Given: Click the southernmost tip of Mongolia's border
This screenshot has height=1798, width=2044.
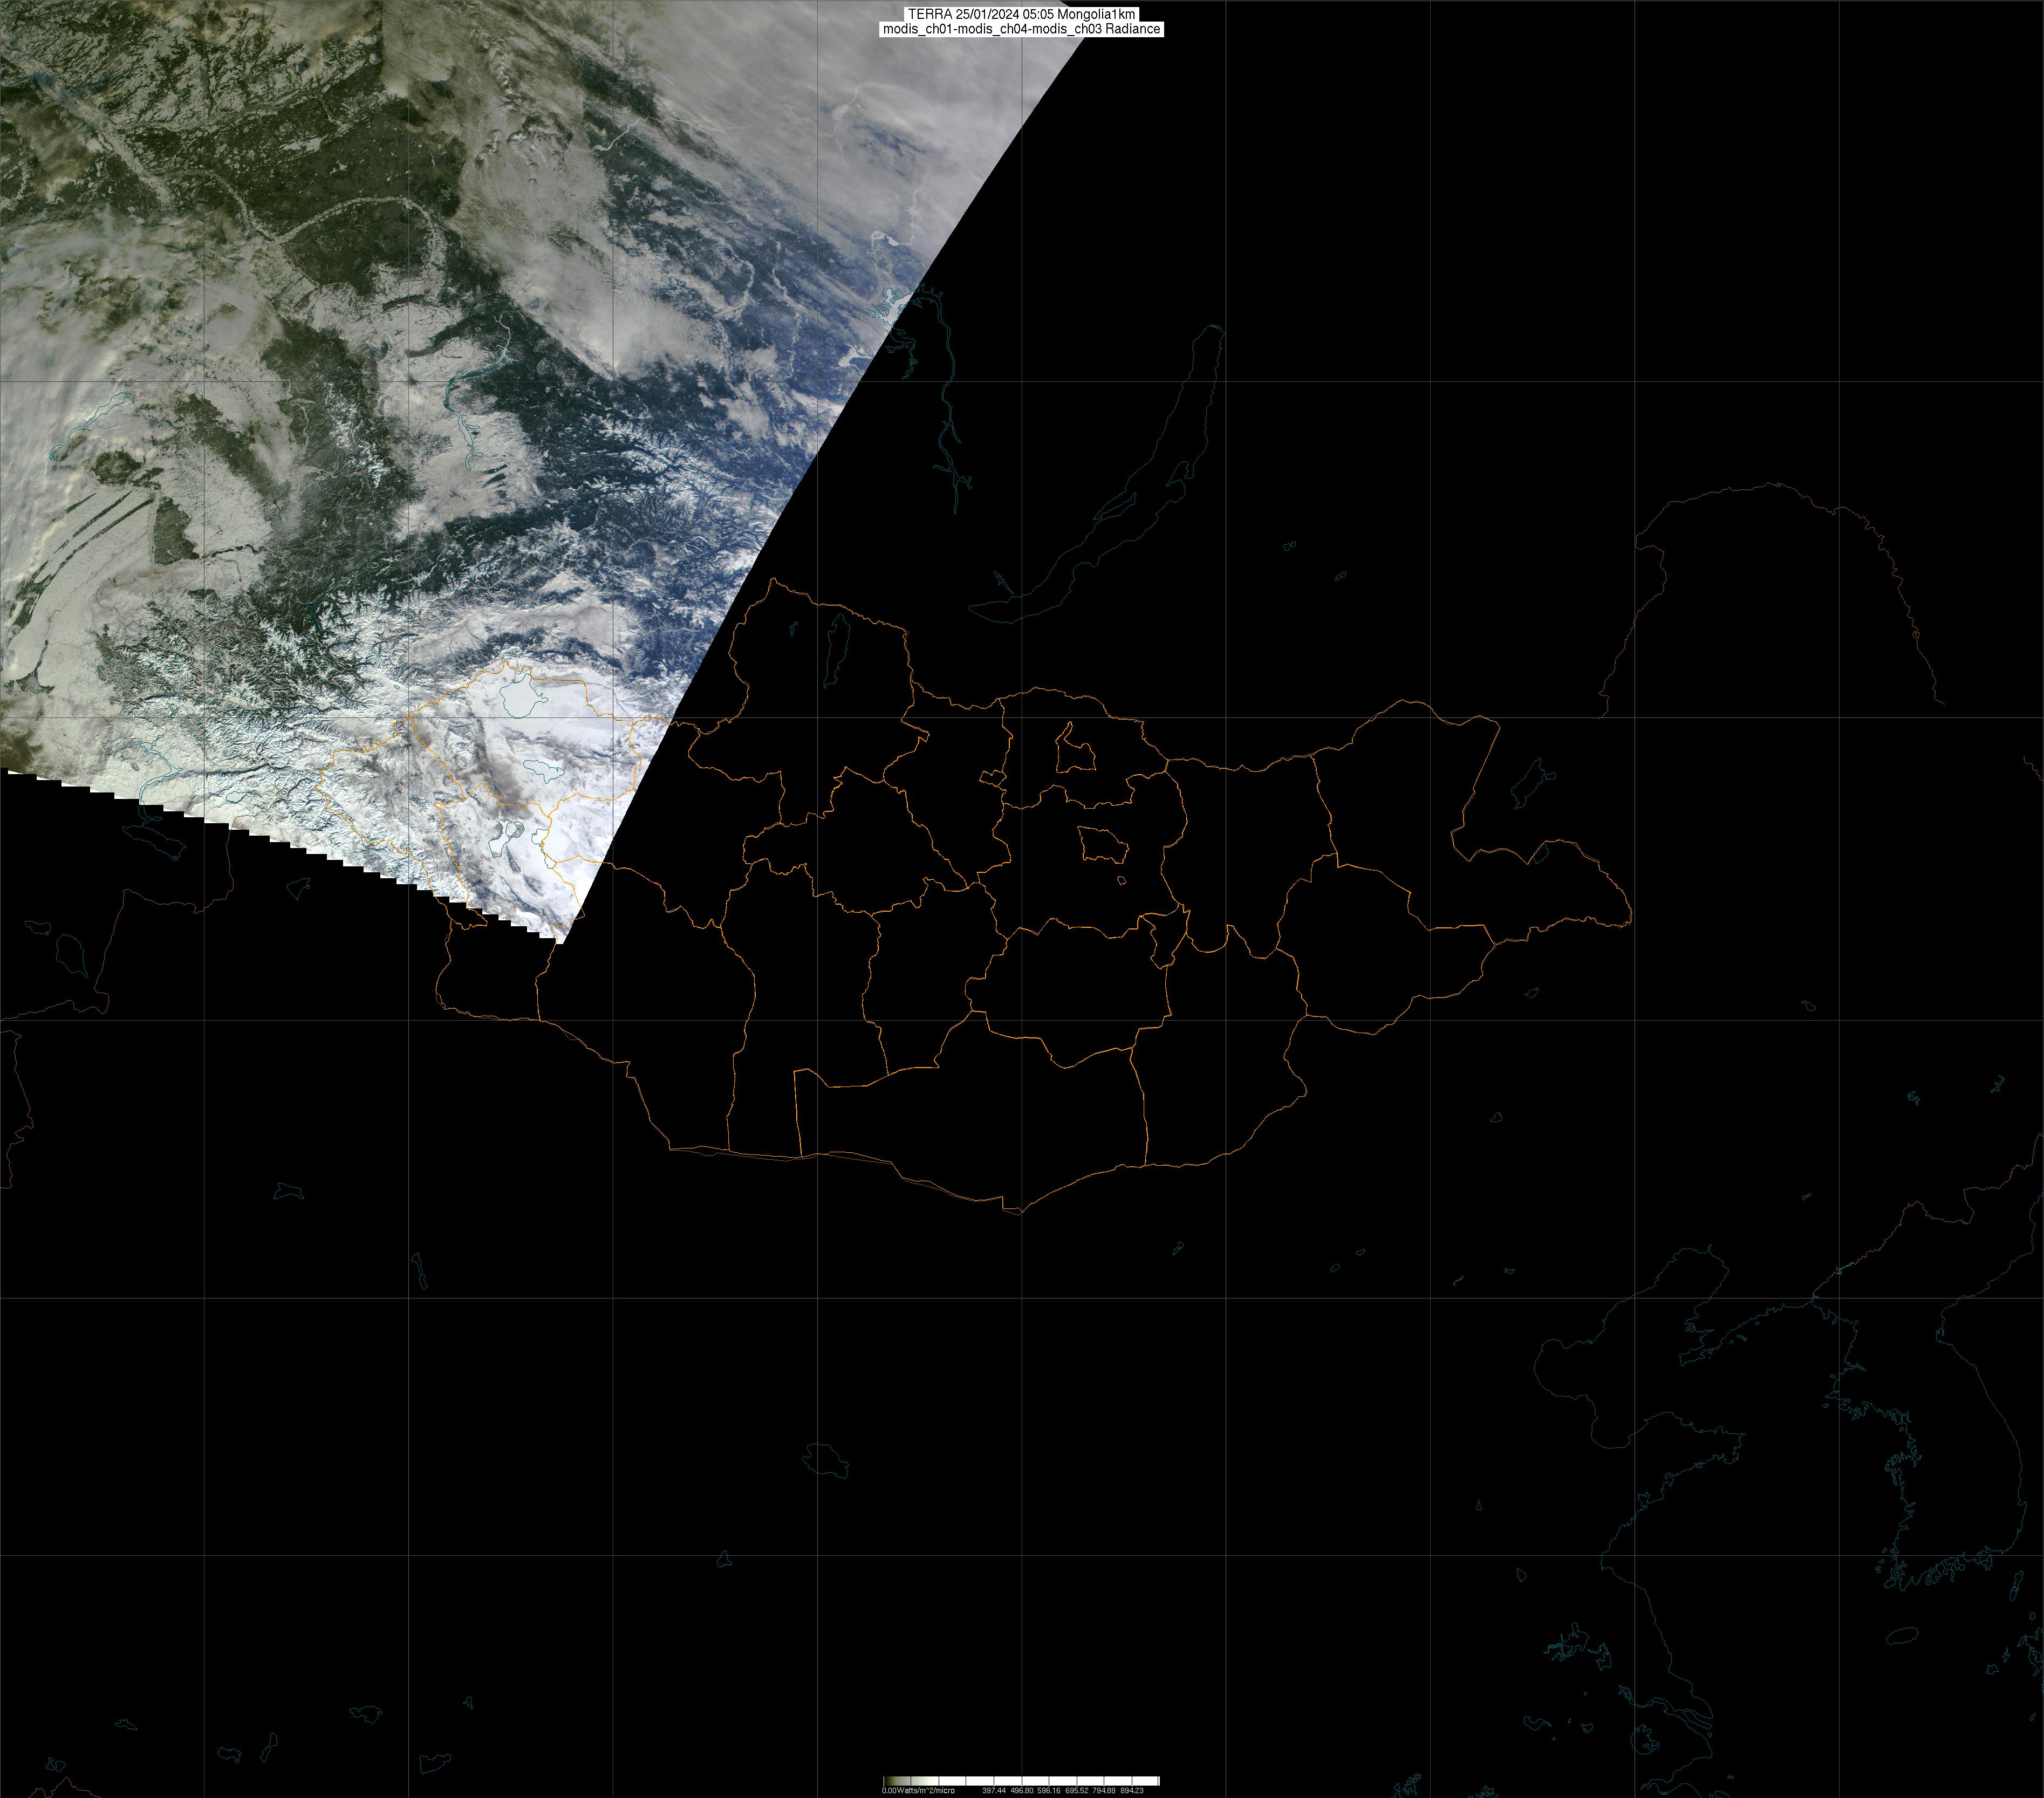Looking at the screenshot, I should [x=1020, y=1213].
